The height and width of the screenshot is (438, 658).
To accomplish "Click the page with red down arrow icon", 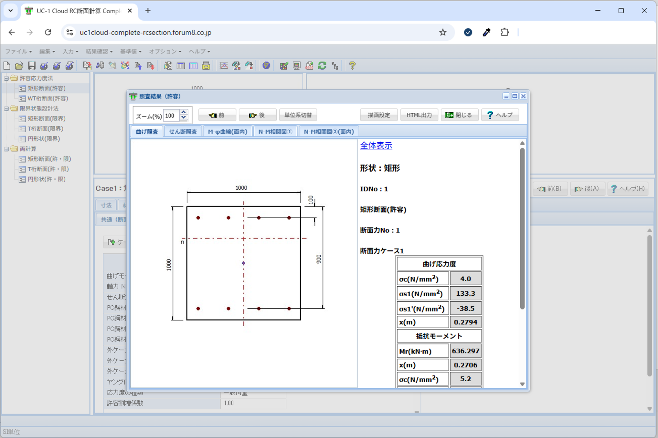I will click(x=151, y=66).
